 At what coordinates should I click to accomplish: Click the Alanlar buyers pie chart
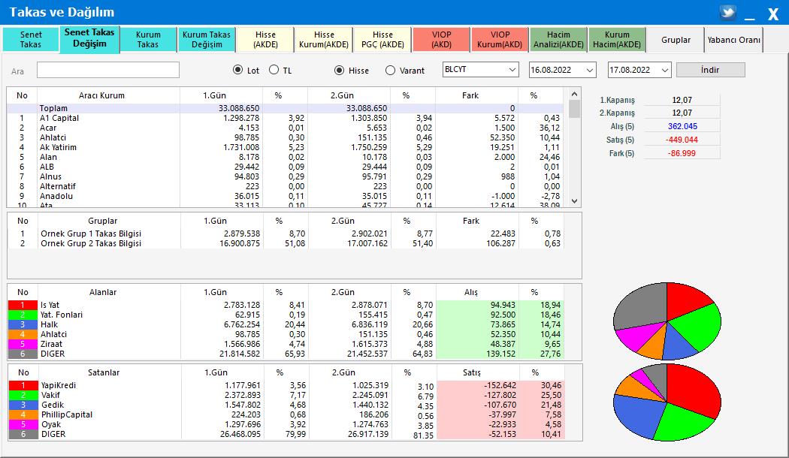click(x=667, y=321)
